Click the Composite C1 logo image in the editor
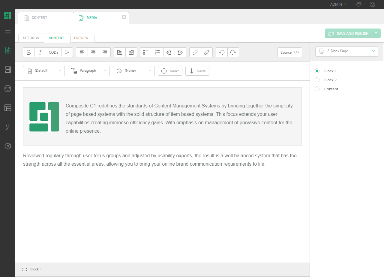This screenshot has height=277, width=384. coord(44,117)
